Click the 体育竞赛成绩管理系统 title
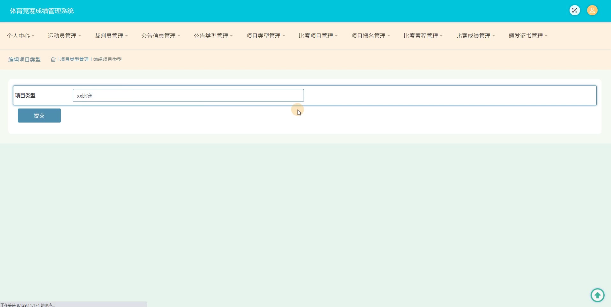The image size is (611, 307). point(42,11)
